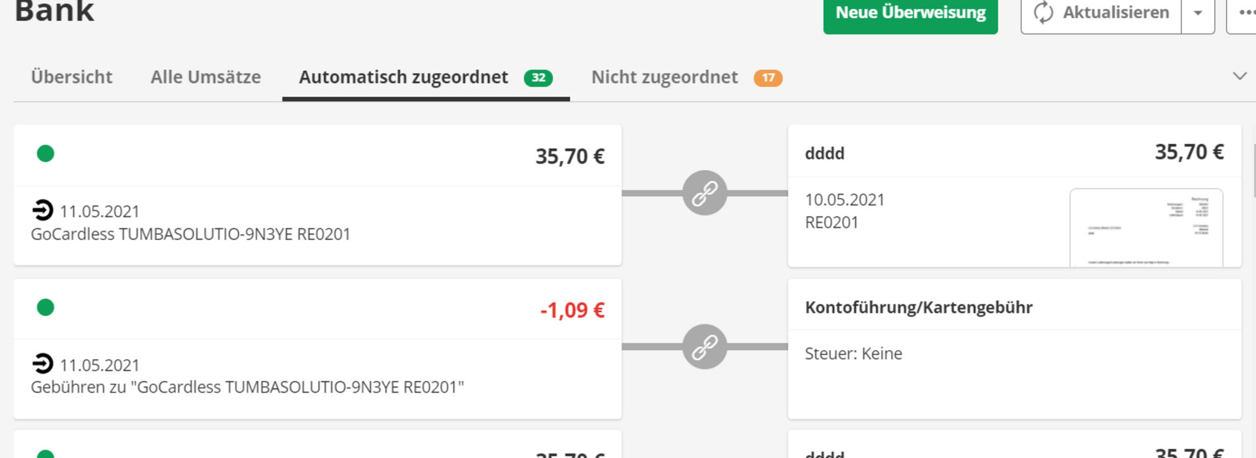Screen dimensions: 1256x458
Task: Click the link icon for the 35,70 € transaction
Action: [705, 193]
